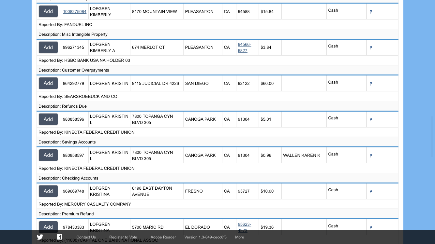The image size is (435, 244).
Task: Select the amount $60.00
Action: click(x=267, y=84)
